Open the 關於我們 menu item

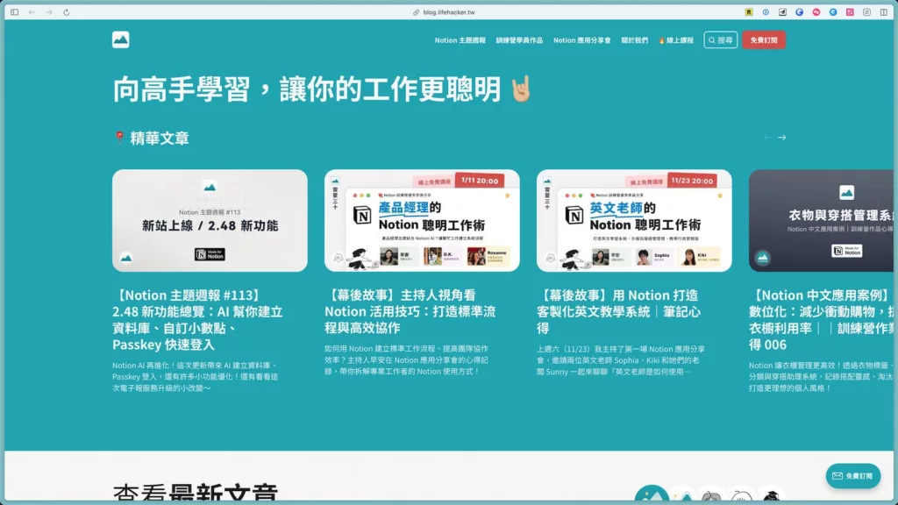pyautogui.click(x=635, y=40)
